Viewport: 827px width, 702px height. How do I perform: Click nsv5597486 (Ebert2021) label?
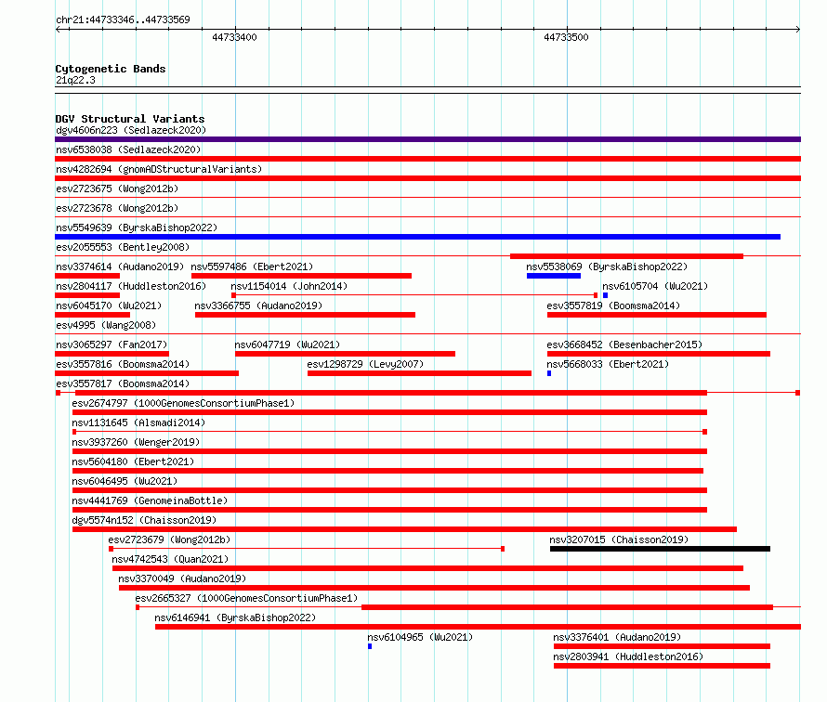(x=252, y=266)
